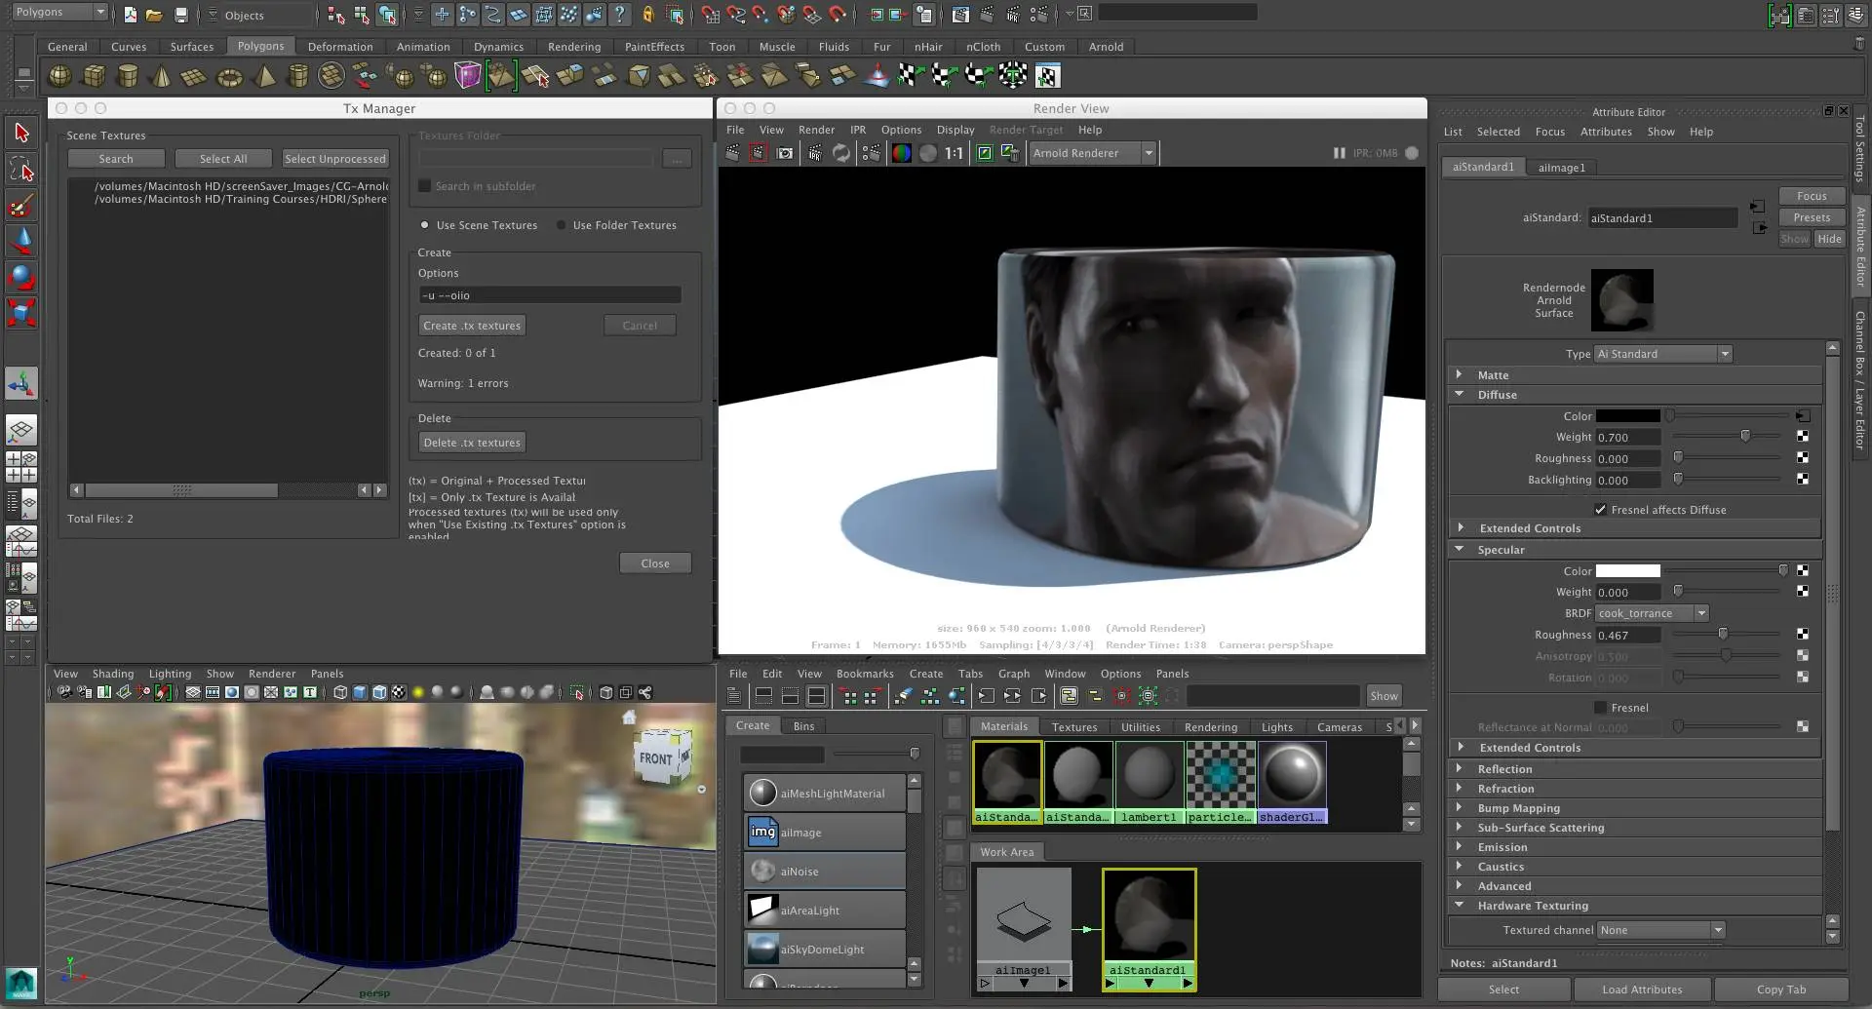Click the aiSkyDomeLight node icon
Viewport: 1872px width, 1009px height.
[x=762, y=949]
